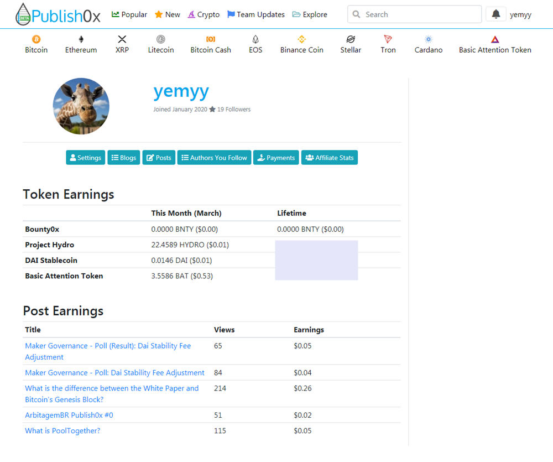Viewport: 553px width, 462px height.
Task: Open Maker Governance - Poll: Dai Stability post
Action: click(114, 373)
